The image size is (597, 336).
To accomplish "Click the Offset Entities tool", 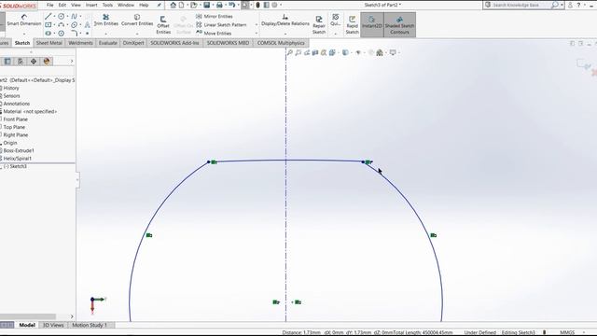I will [163, 25].
